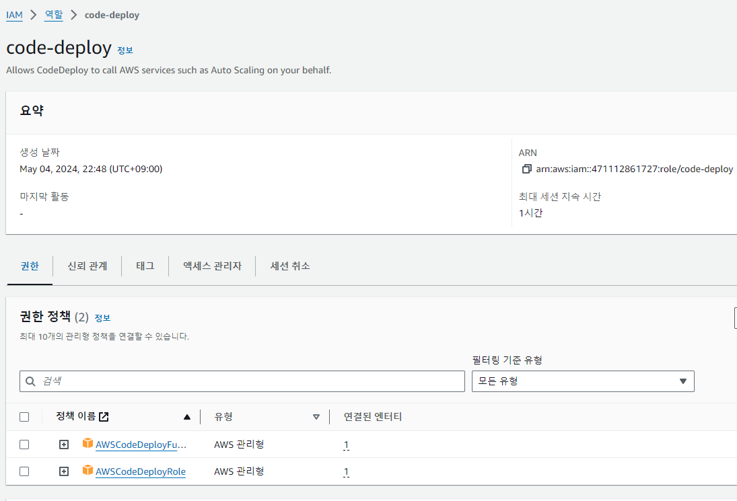The image size is (737, 501).
Task: Go to 역할 breadcrumb link
Action: coord(54,15)
